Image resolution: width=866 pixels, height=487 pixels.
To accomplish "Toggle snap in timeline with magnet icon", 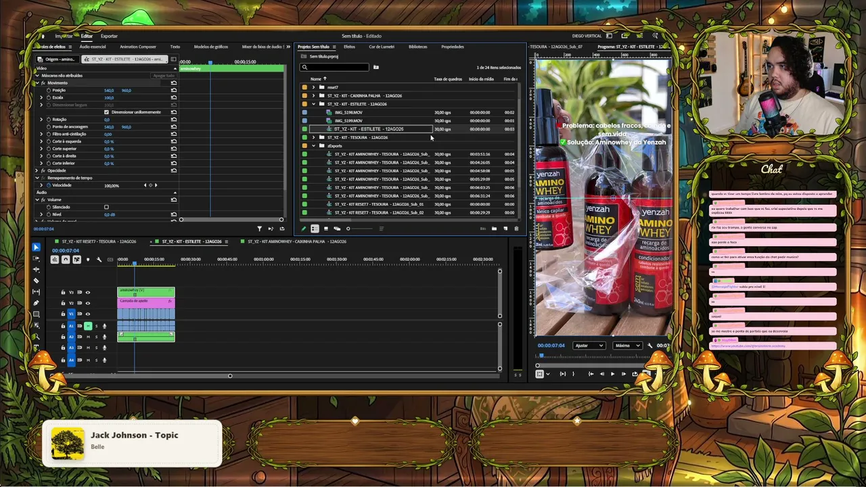I will [x=66, y=260].
